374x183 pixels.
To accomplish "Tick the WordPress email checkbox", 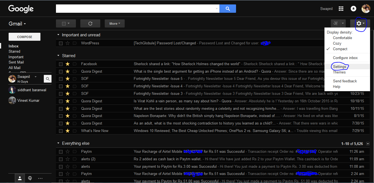I will coord(61,43).
